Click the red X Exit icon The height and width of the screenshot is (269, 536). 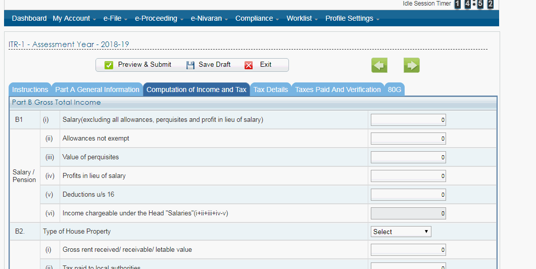click(x=249, y=65)
